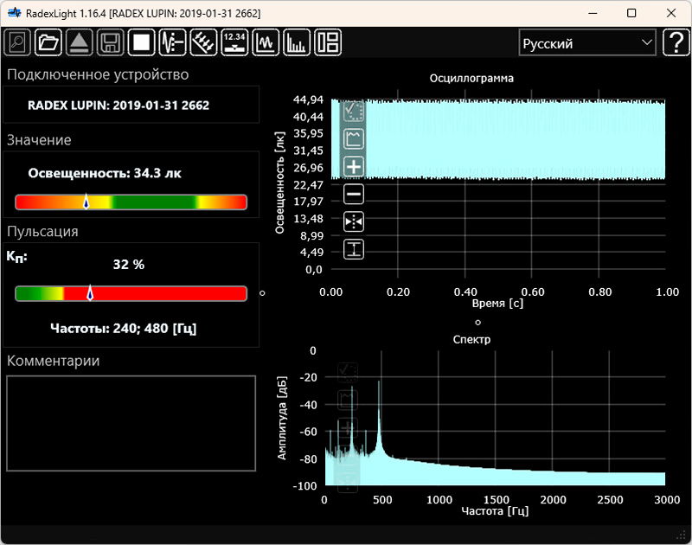Click the pulsation Кп gauge marker
The image size is (692, 545).
pyautogui.click(x=89, y=293)
